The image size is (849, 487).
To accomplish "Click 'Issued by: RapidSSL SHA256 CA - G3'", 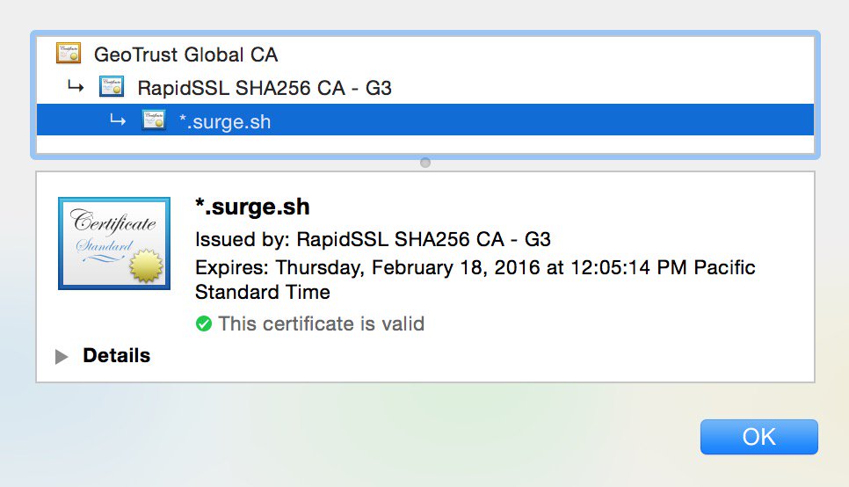I will click(x=373, y=239).
